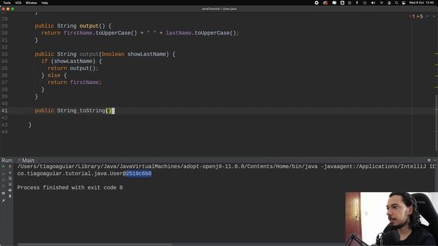Open Run panel settings gear
Screen dimensions: 438x246
(x=429, y=160)
